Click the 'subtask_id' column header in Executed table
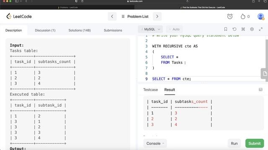This screenshot has width=268, height=150. (x=50, y=105)
